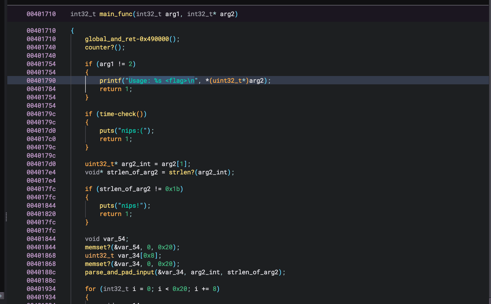Select the for loop keyword
This screenshot has height=304, width=491.
[x=90, y=289]
